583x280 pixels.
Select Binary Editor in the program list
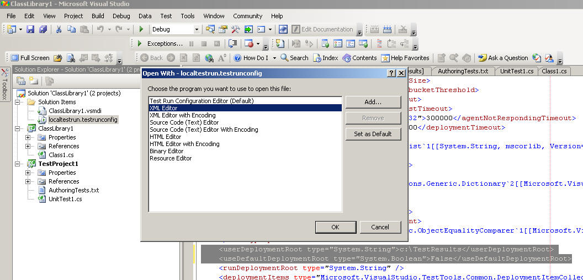(x=167, y=151)
